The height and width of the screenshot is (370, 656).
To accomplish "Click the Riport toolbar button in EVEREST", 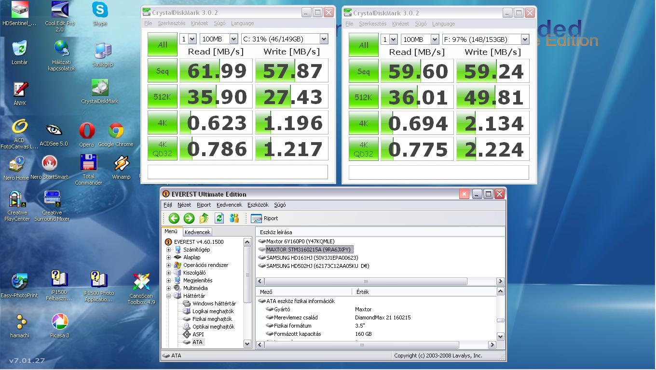I will 265,218.
